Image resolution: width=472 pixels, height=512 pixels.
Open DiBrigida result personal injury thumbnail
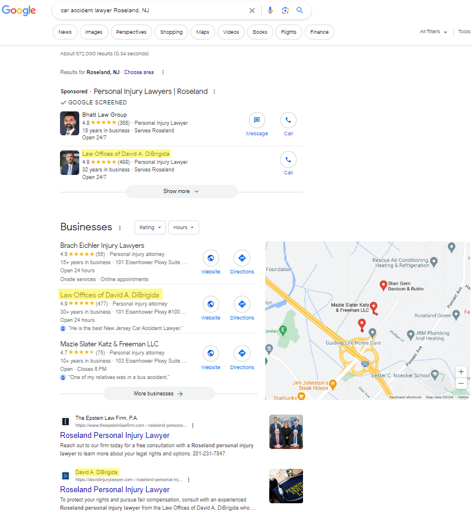[286, 486]
